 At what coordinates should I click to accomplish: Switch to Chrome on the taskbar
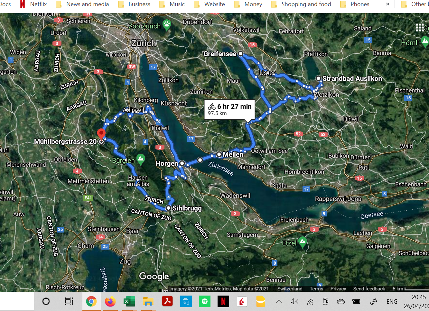tap(91, 301)
